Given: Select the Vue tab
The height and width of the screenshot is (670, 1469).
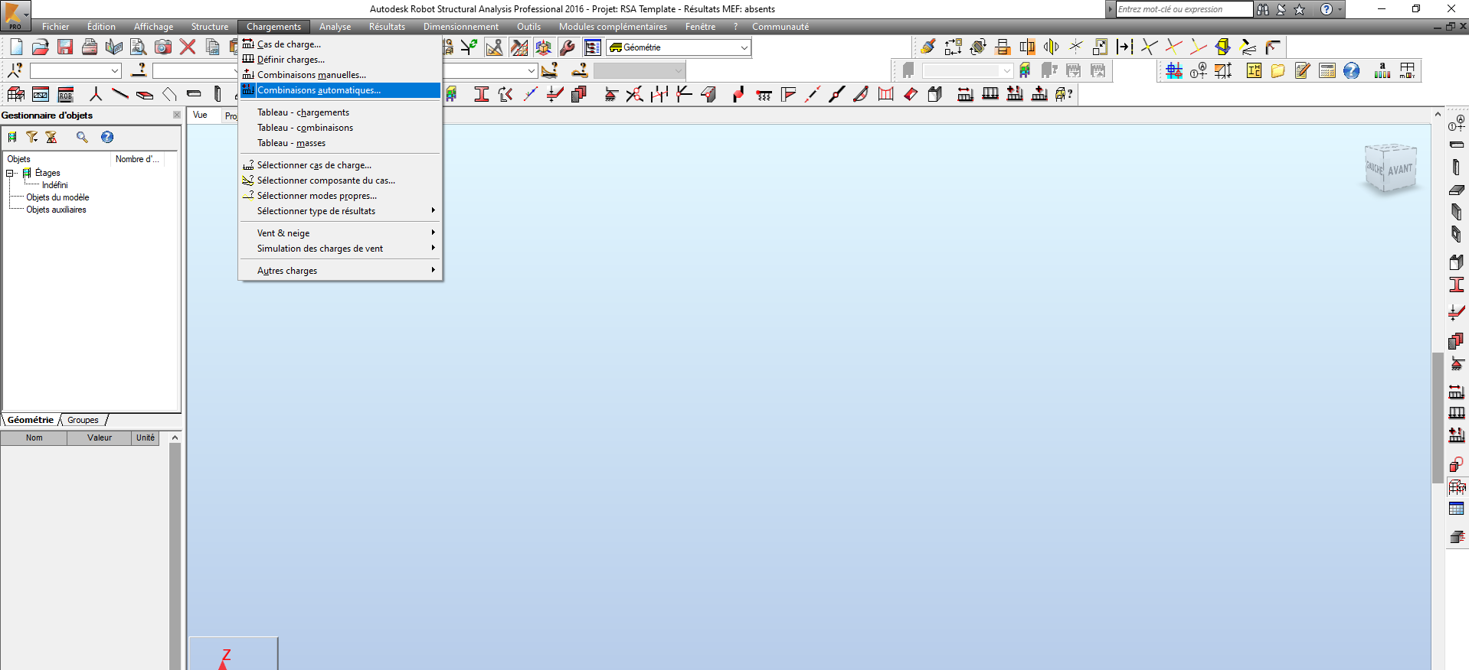Looking at the screenshot, I should (x=200, y=115).
